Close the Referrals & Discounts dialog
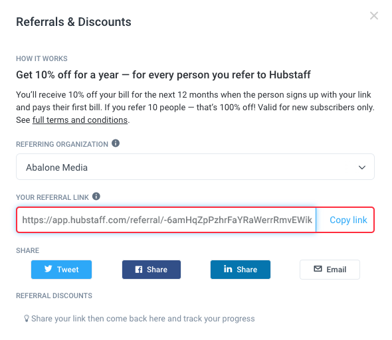Image resolution: width=392 pixels, height=340 pixels. [374, 15]
